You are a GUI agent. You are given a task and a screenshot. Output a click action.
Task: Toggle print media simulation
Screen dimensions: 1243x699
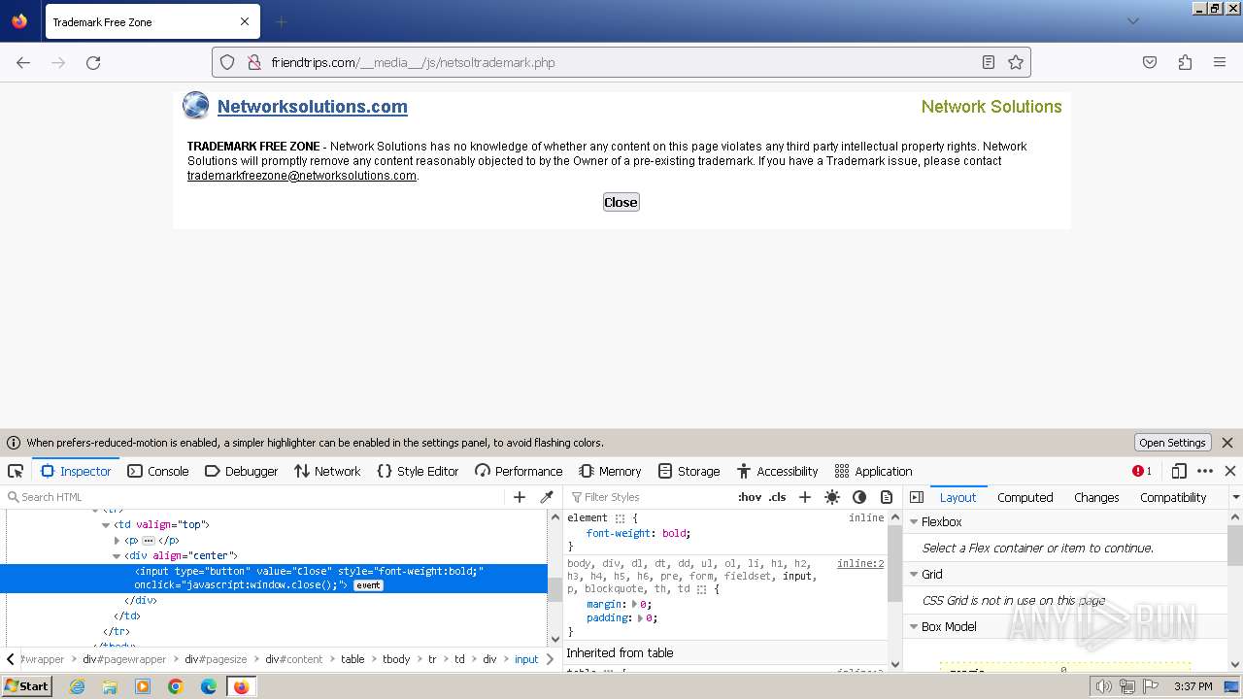click(886, 497)
